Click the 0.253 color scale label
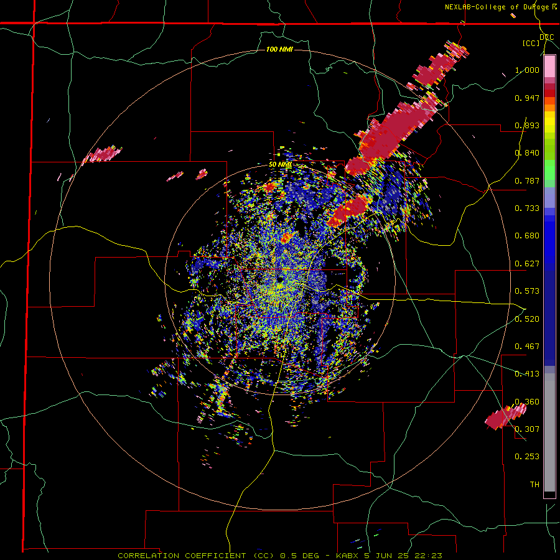 click(x=527, y=457)
